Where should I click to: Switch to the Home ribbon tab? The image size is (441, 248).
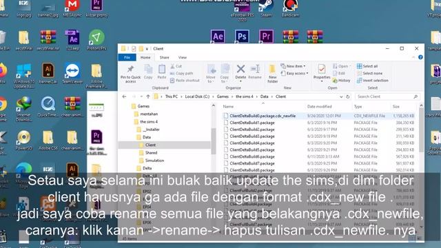[x=145, y=57]
